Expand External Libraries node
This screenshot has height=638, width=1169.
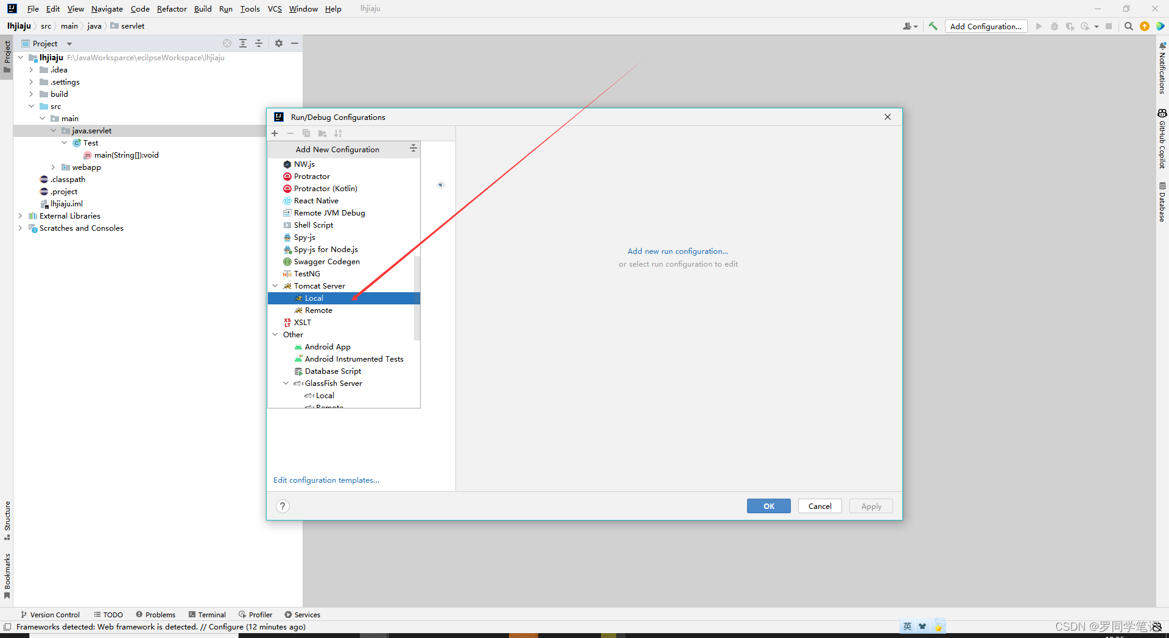[x=20, y=216]
